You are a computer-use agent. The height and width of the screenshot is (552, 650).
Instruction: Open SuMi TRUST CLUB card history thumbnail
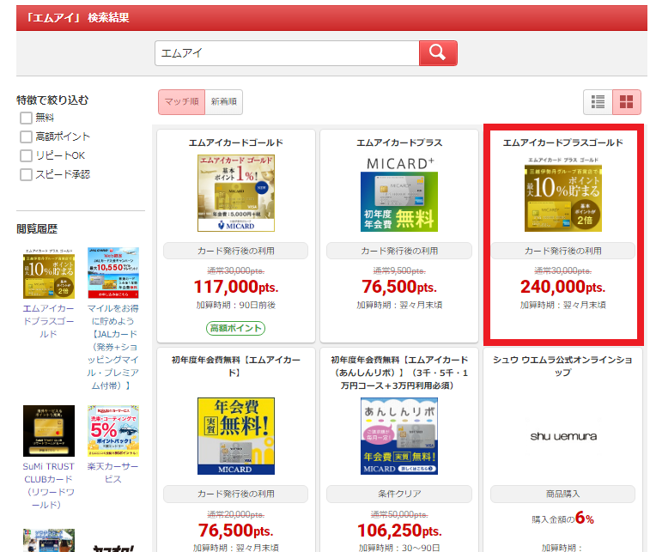(49, 431)
